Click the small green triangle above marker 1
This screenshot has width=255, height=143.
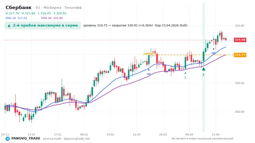coord(185,73)
